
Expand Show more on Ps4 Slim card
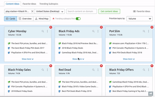click(129, 59)
